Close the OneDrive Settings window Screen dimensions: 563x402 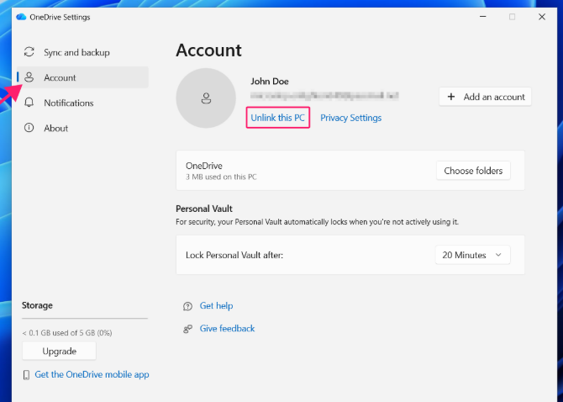[542, 17]
